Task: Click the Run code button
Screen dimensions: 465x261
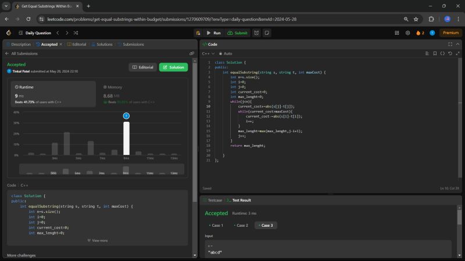Action: (213, 33)
